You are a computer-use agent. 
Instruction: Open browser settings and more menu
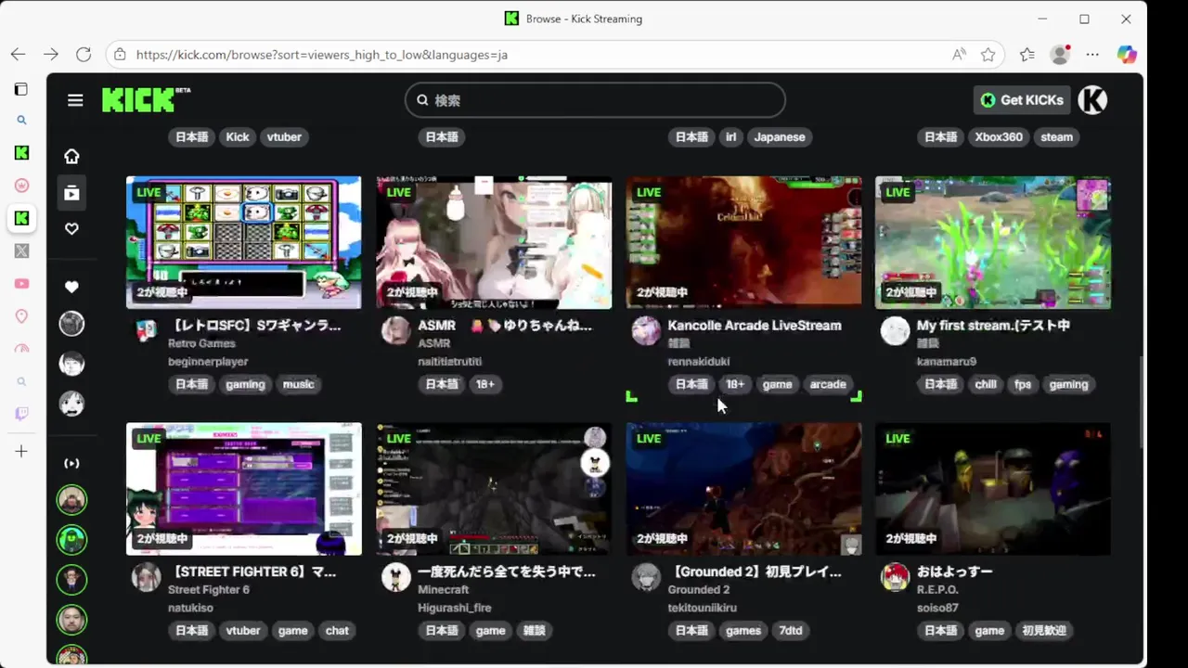pos(1092,55)
